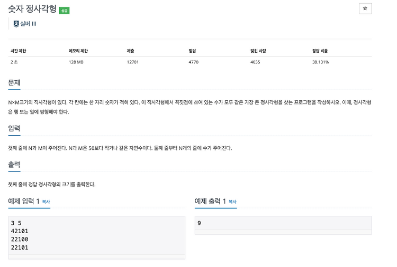Click the 예제 입력 1 heading
397x267 pixels.
(23, 201)
